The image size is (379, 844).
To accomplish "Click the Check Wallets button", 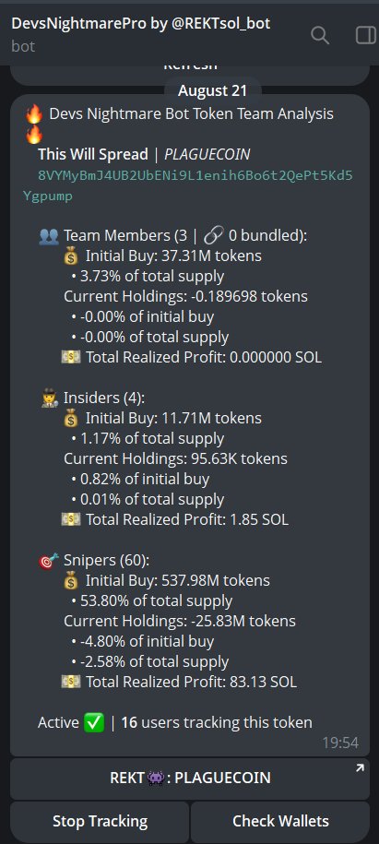I will coord(280,821).
